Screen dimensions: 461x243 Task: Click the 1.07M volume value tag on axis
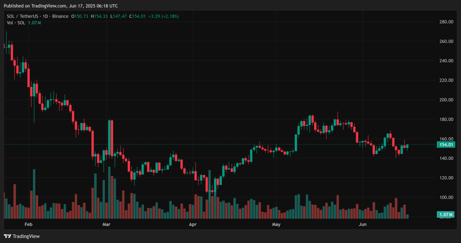[446, 215]
